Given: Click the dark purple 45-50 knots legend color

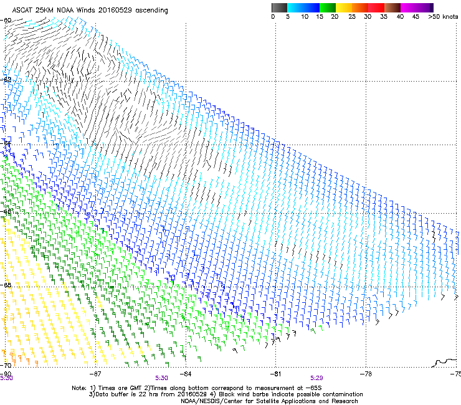Looking at the screenshot, I should (x=425, y=7).
